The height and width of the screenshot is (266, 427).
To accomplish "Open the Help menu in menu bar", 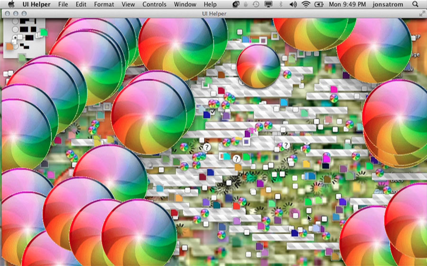I will coord(210,4).
